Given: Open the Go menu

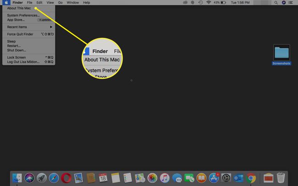Looking at the screenshot, I should click(60, 2).
